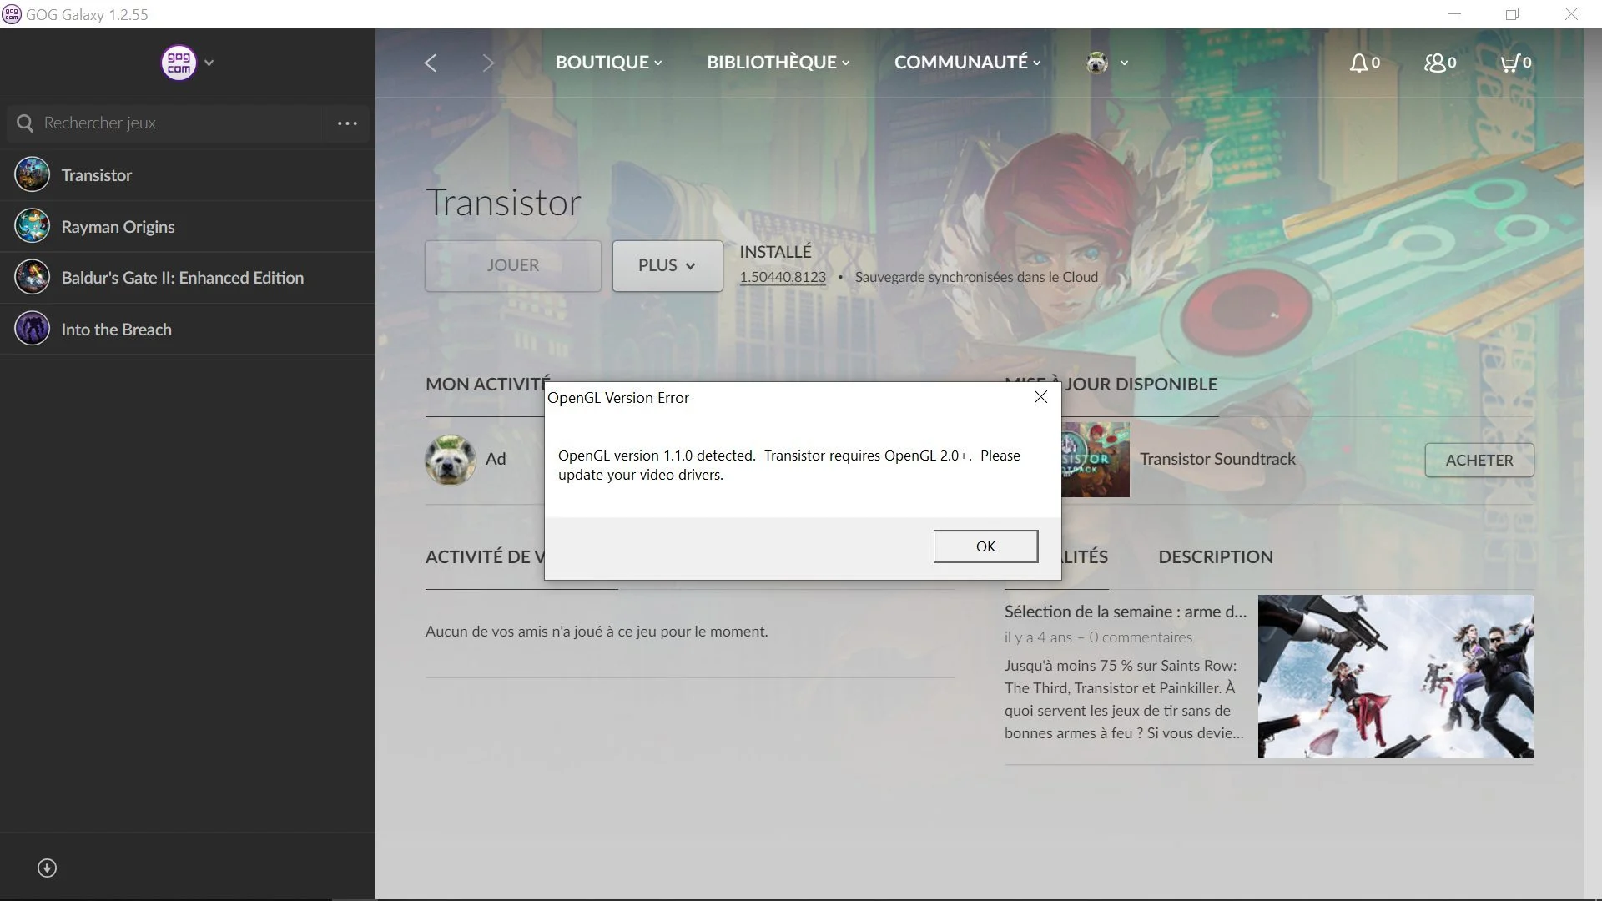Click the GOG.com logo icon

click(179, 63)
